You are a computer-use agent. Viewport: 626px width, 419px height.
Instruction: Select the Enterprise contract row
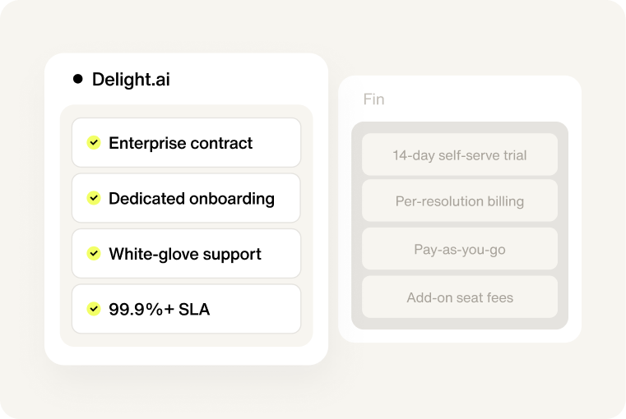coord(186,142)
